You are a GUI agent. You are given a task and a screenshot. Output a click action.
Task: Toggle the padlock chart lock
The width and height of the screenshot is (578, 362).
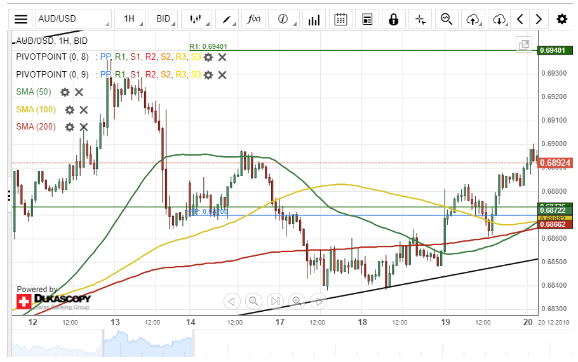(x=394, y=19)
